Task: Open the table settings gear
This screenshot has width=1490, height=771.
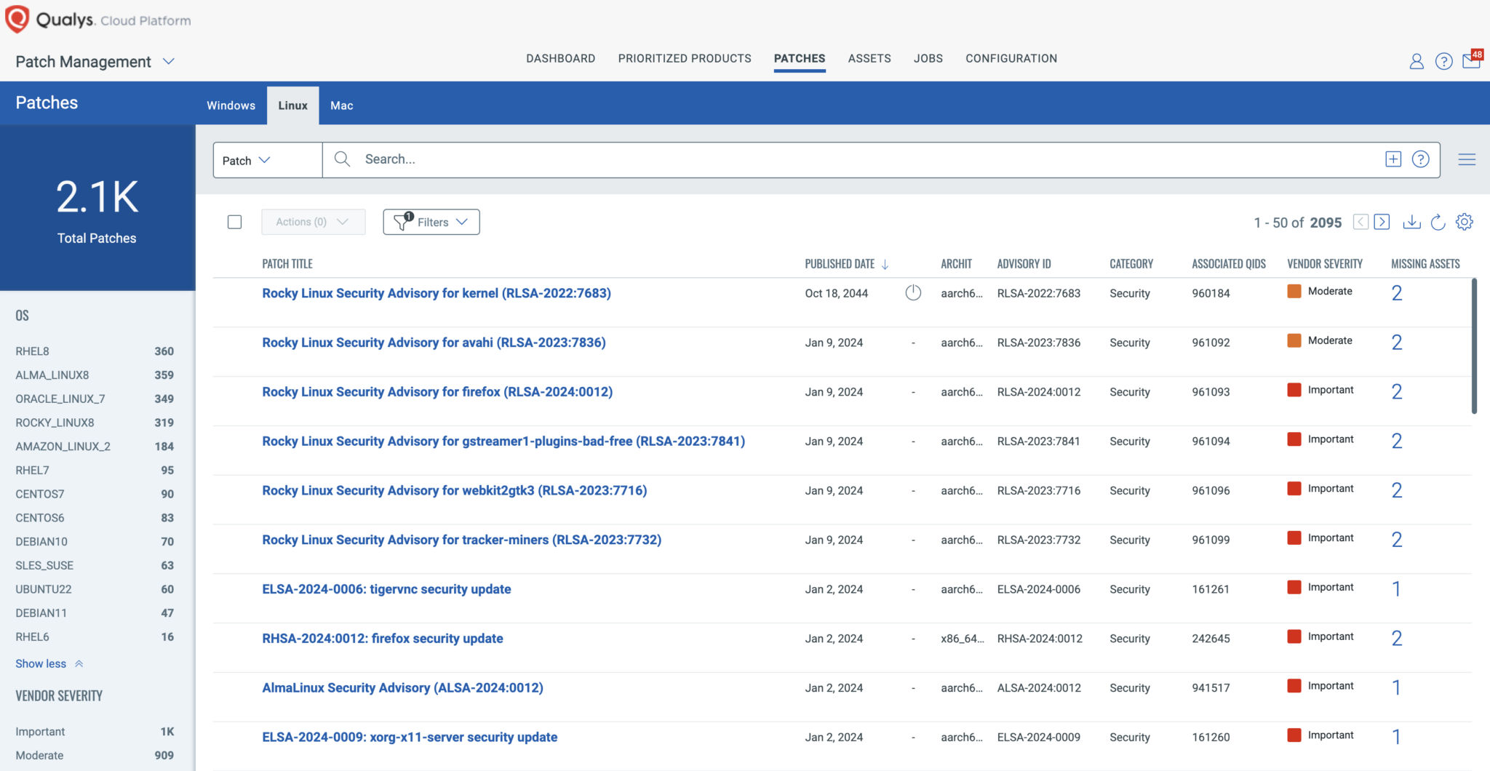Action: (1464, 222)
